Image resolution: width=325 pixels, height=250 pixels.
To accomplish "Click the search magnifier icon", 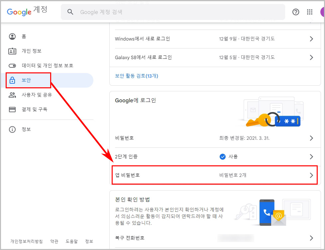I will point(70,12).
